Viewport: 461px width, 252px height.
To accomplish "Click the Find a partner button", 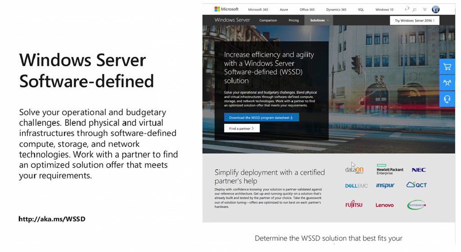I will (242, 128).
